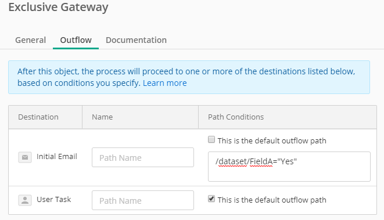Click the User Task person icon

(x=25, y=200)
